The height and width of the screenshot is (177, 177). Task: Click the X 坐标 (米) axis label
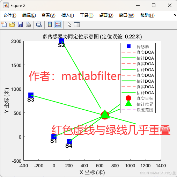tap(92, 172)
